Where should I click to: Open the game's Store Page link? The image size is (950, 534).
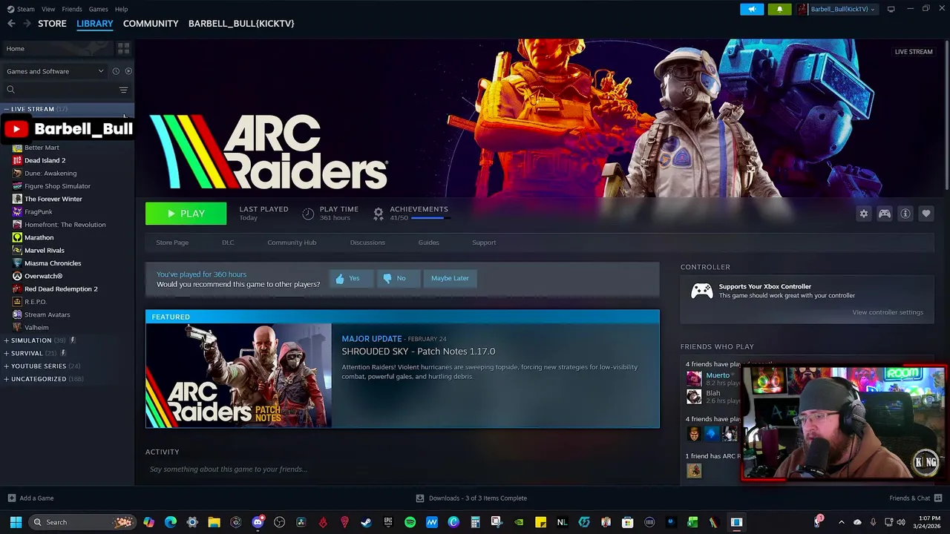pyautogui.click(x=172, y=243)
